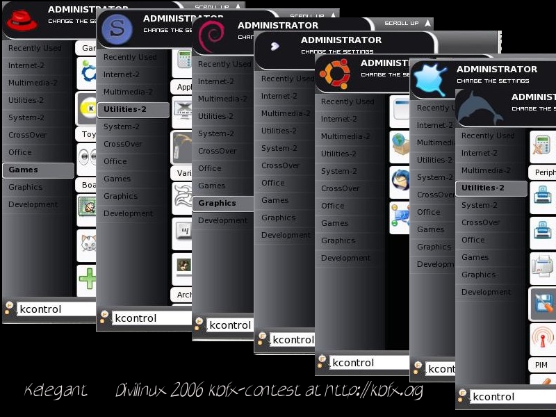Click Change The Settings in blue splash menu
556x417 pixels.
coord(493,81)
